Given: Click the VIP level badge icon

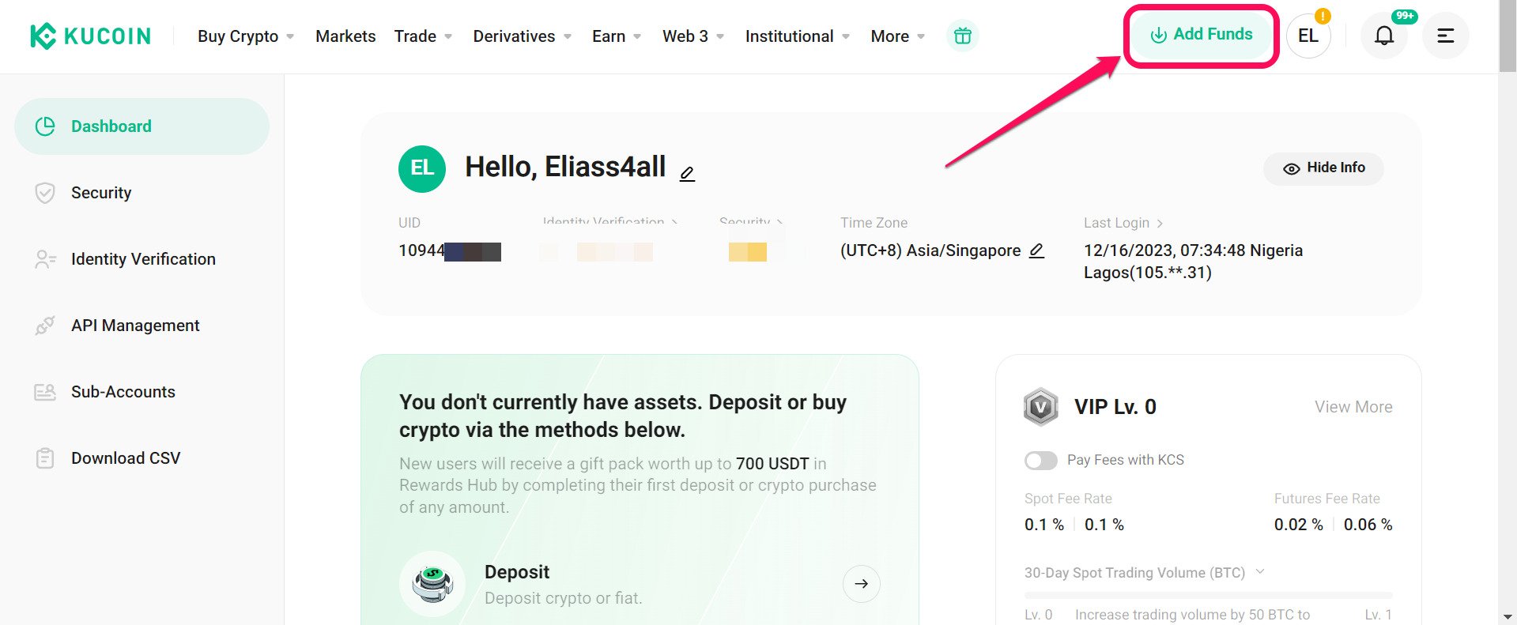Looking at the screenshot, I should (1040, 407).
